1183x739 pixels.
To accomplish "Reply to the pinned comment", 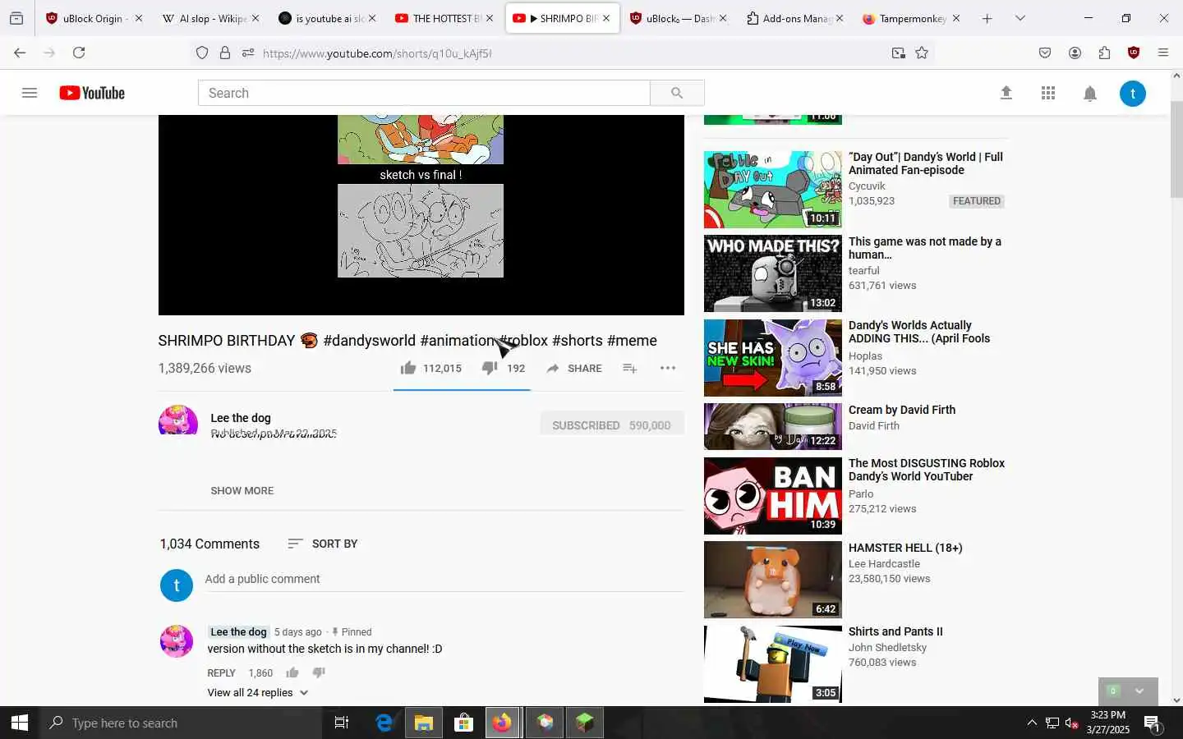I will tap(222, 672).
